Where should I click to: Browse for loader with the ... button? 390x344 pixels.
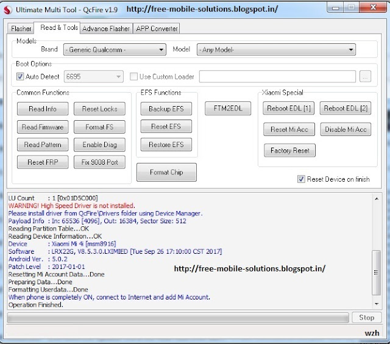[x=365, y=76]
